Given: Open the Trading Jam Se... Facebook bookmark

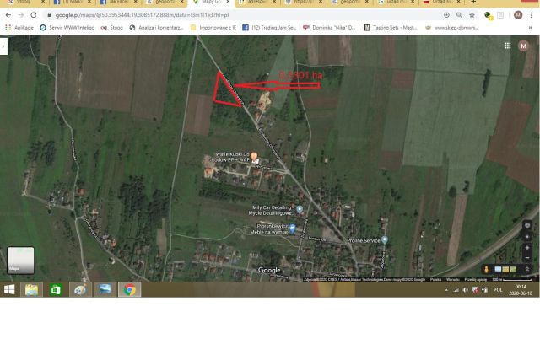Looking at the screenshot, I should pyautogui.click(x=269, y=28).
